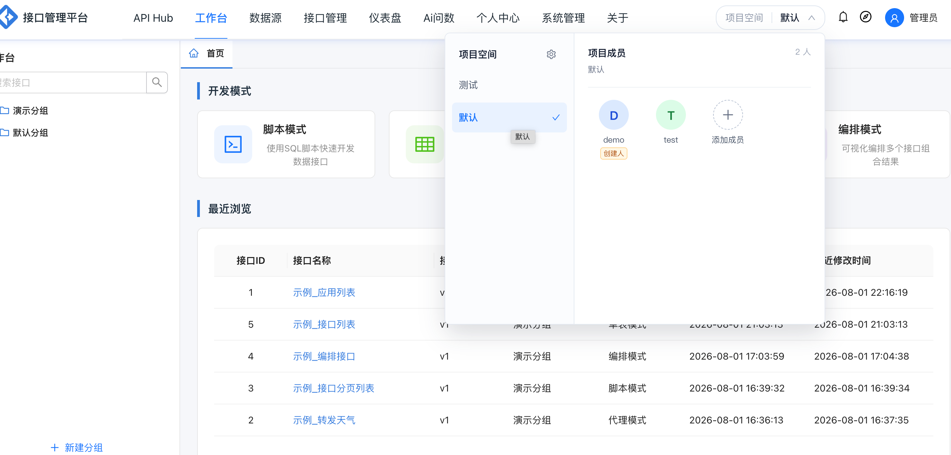Click the platform logo icon
The width and height of the screenshot is (951, 455).
(x=8, y=17)
